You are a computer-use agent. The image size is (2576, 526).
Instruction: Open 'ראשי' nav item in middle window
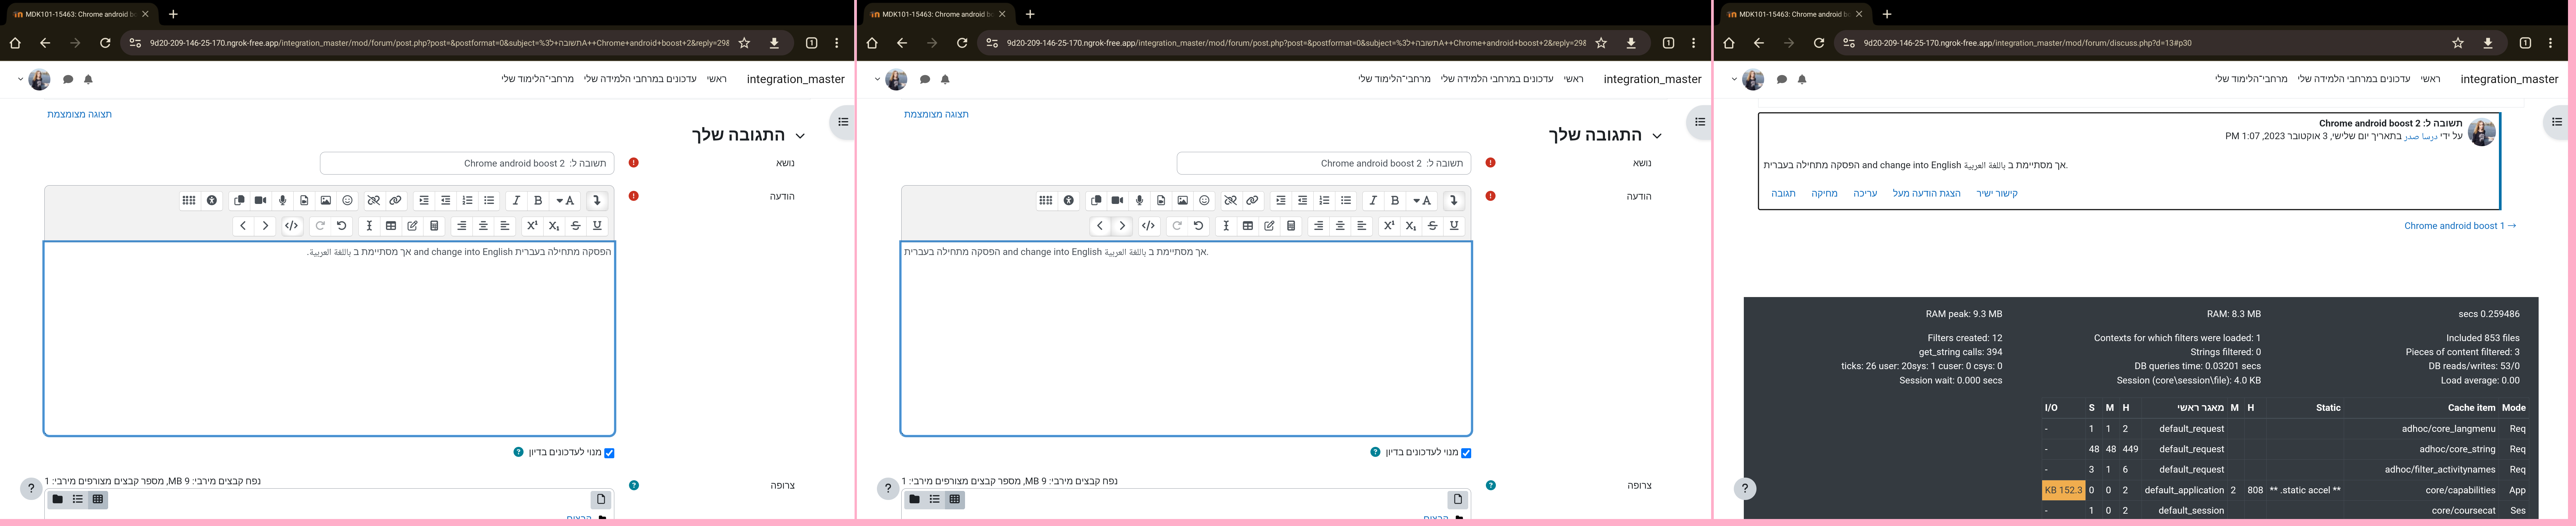coord(1573,79)
